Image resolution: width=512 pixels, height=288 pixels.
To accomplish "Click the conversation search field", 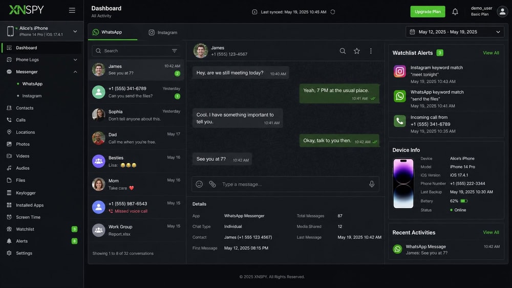I will tap(136, 51).
